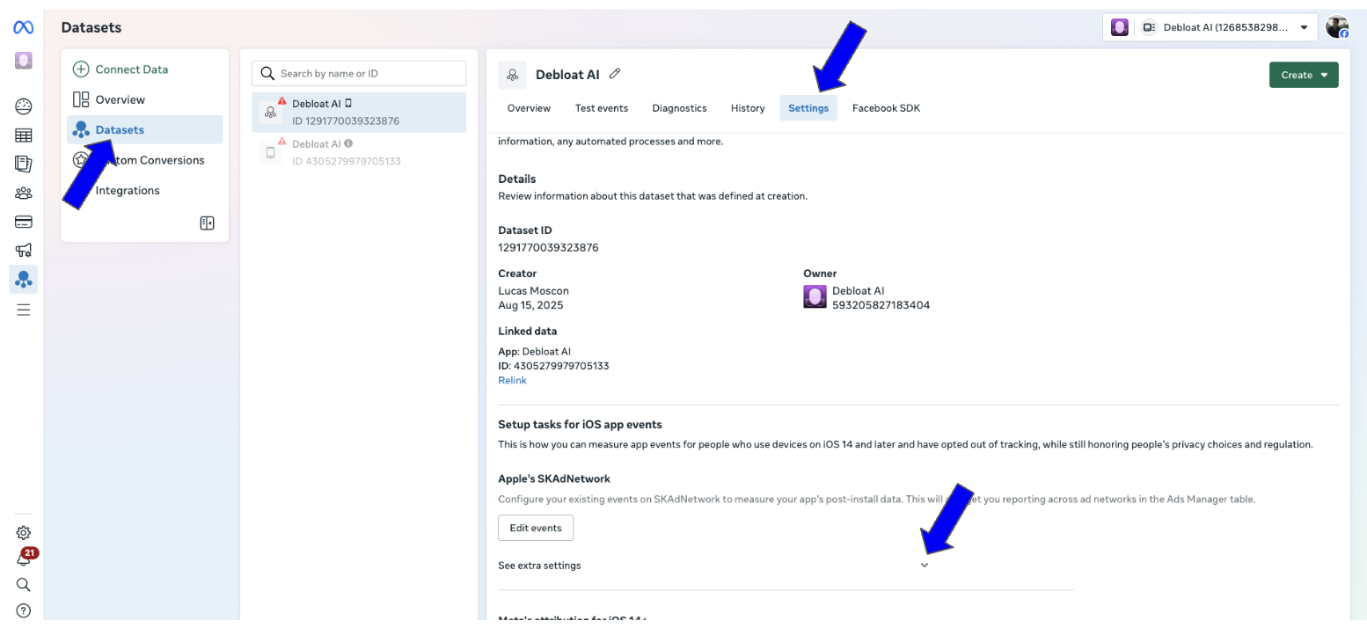Open the help question mark icon
Screen dimensions: 1367x628
click(x=24, y=610)
